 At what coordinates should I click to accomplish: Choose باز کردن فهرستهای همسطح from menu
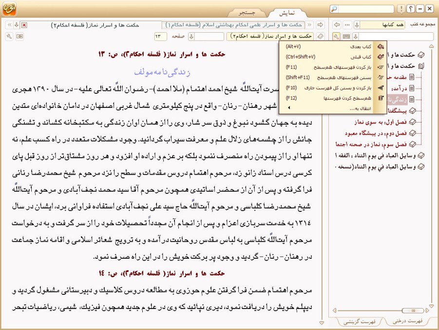tap(332, 67)
